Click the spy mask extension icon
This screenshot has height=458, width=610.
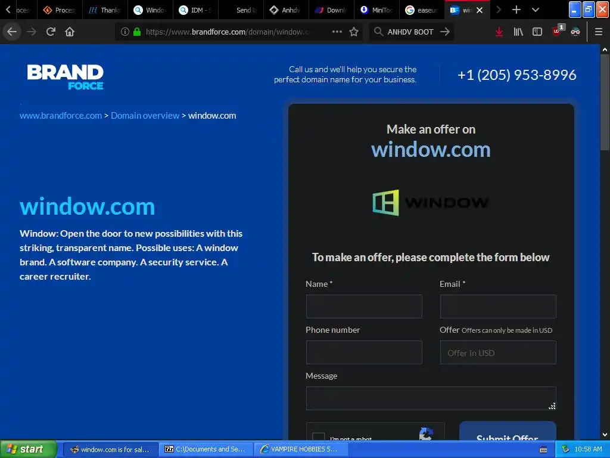pos(575,32)
